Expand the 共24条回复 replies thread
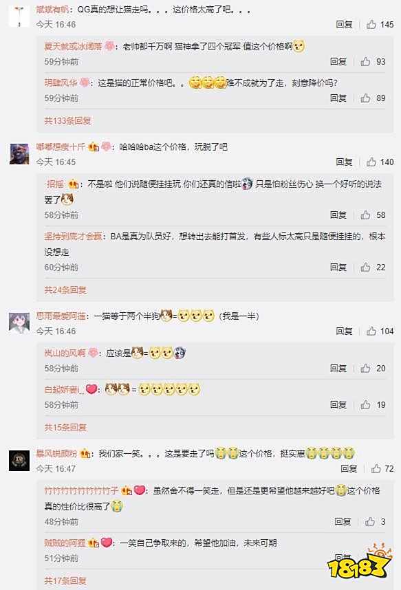 point(65,289)
